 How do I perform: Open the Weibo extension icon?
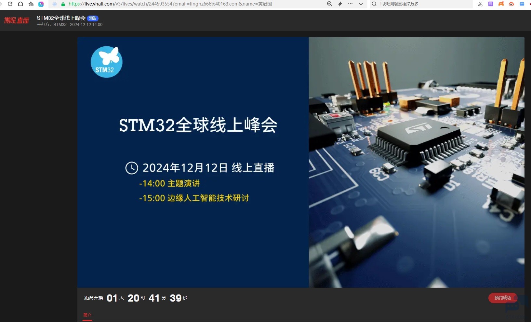point(511,4)
